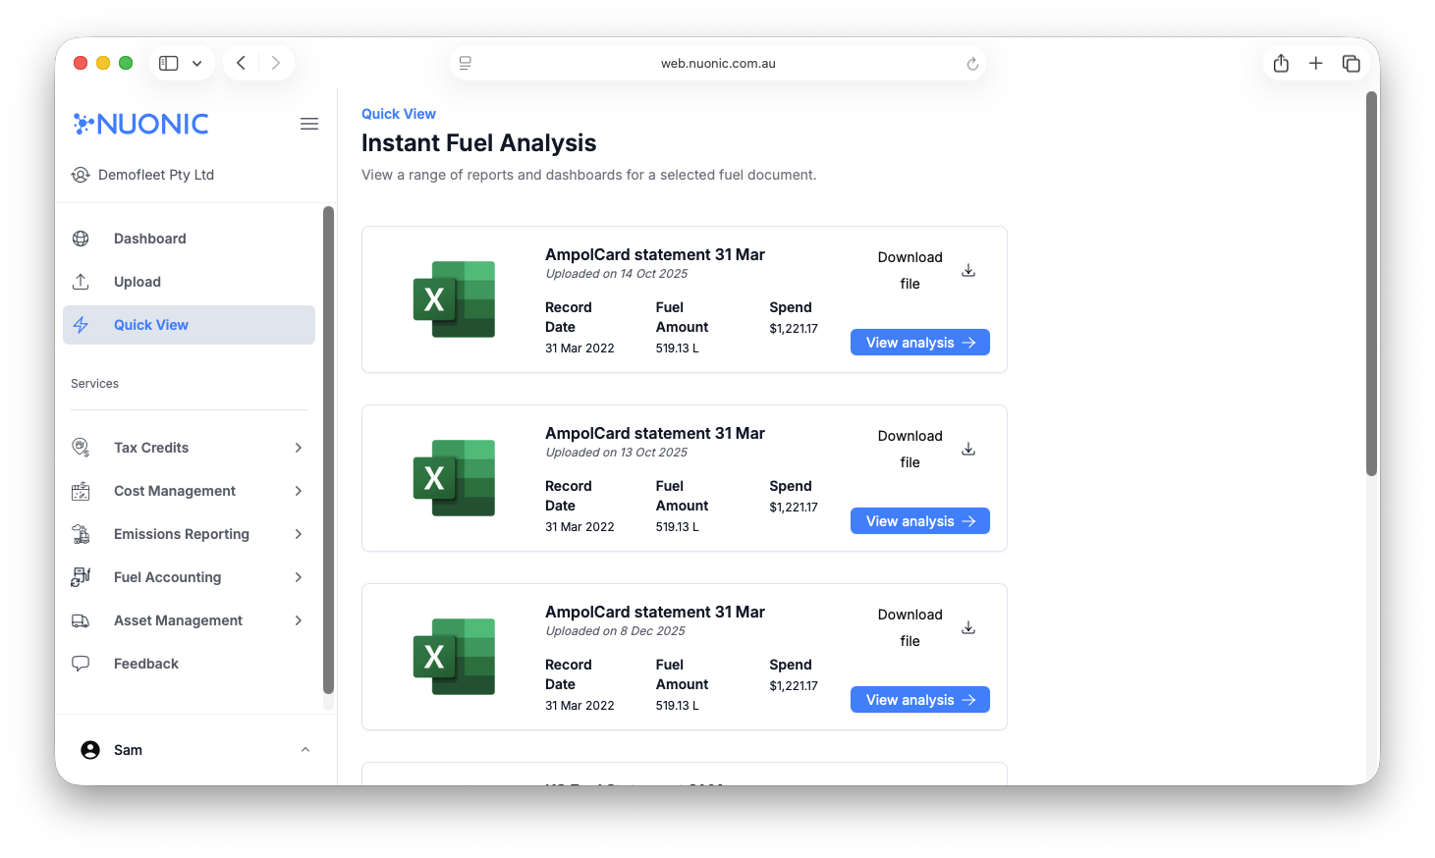Expand Fuel Accounting in the sidebar
1435x858 pixels.
(299, 577)
